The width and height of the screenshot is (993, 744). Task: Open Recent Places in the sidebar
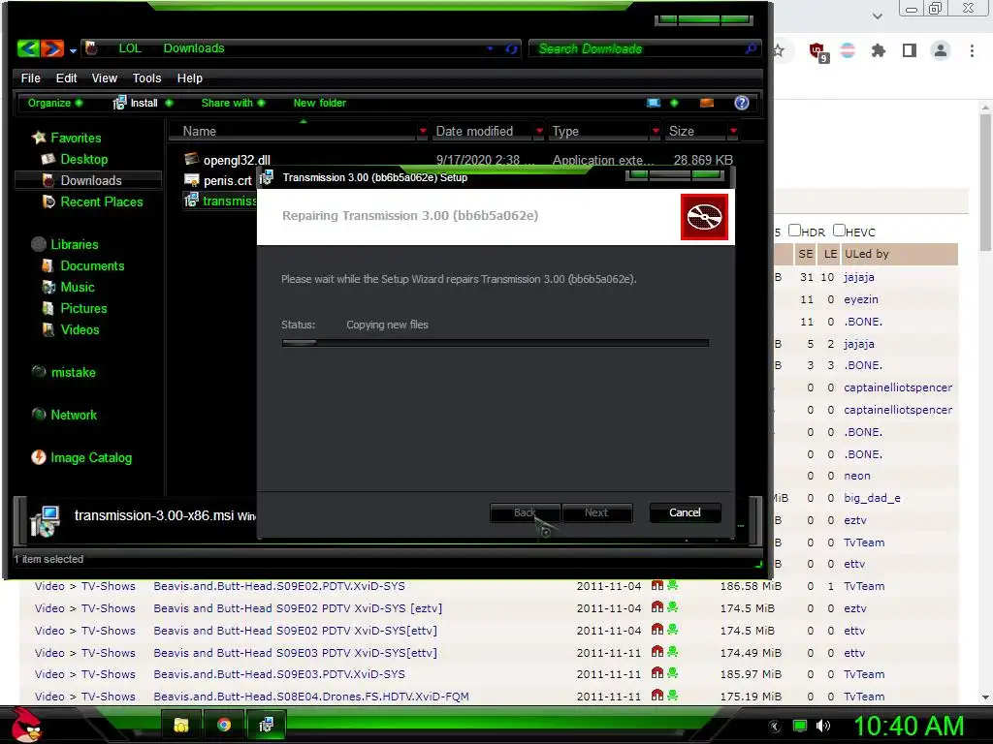(x=92, y=201)
